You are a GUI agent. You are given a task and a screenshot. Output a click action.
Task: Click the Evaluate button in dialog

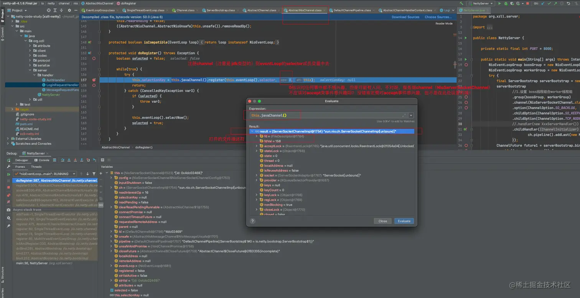[x=404, y=221]
